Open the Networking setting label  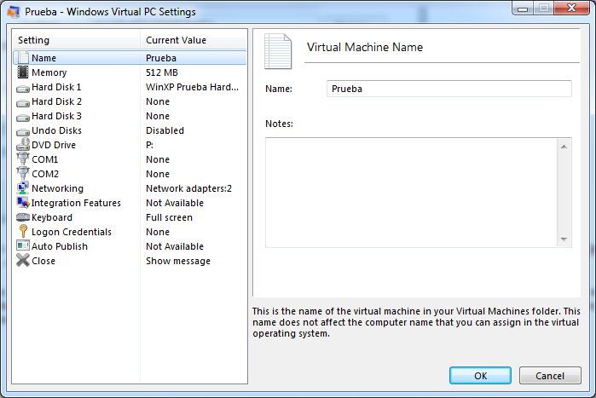57,188
